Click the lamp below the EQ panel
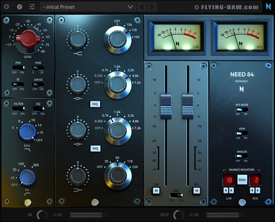 pyautogui.click(x=95, y=202)
